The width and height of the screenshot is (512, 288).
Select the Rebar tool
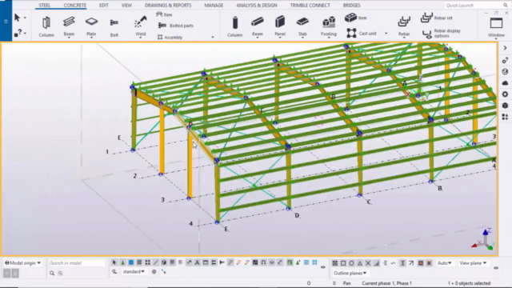404,26
